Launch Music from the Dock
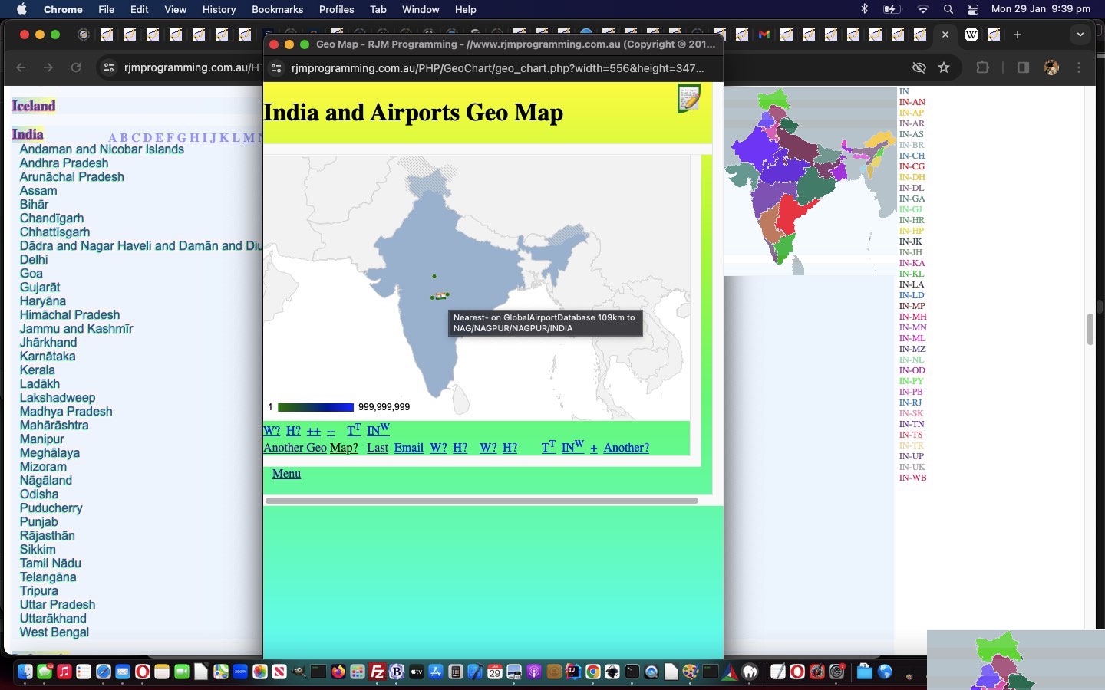This screenshot has height=690, width=1105. [64, 672]
